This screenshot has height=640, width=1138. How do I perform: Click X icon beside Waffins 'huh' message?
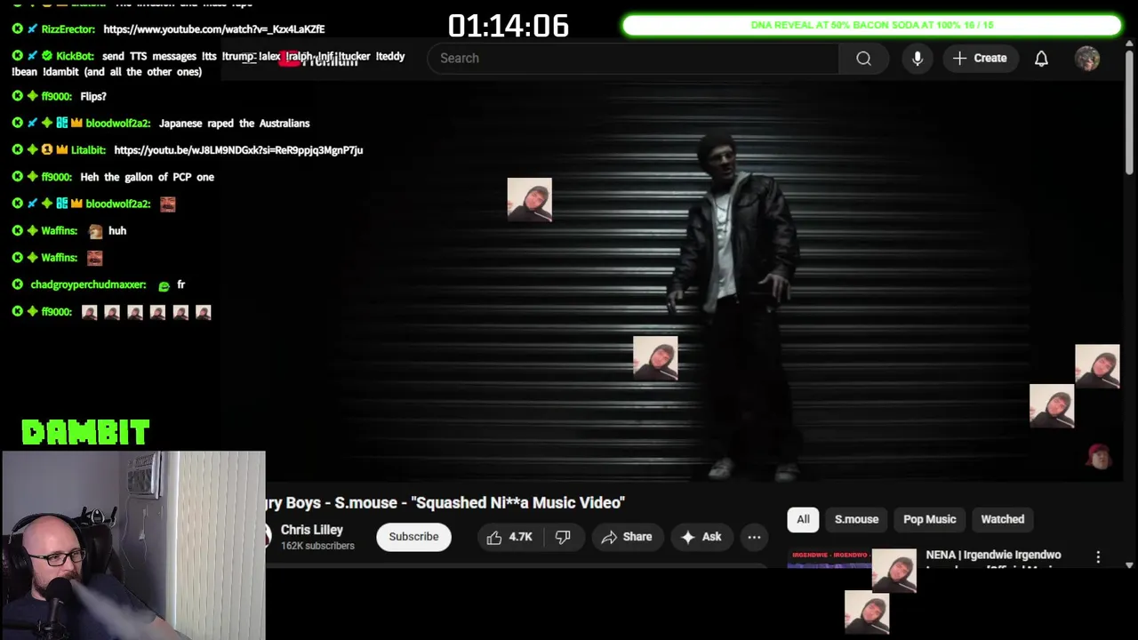[17, 231]
